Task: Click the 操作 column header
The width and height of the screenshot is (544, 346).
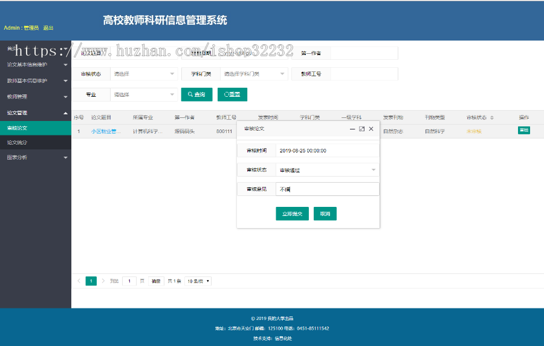Action: click(524, 117)
